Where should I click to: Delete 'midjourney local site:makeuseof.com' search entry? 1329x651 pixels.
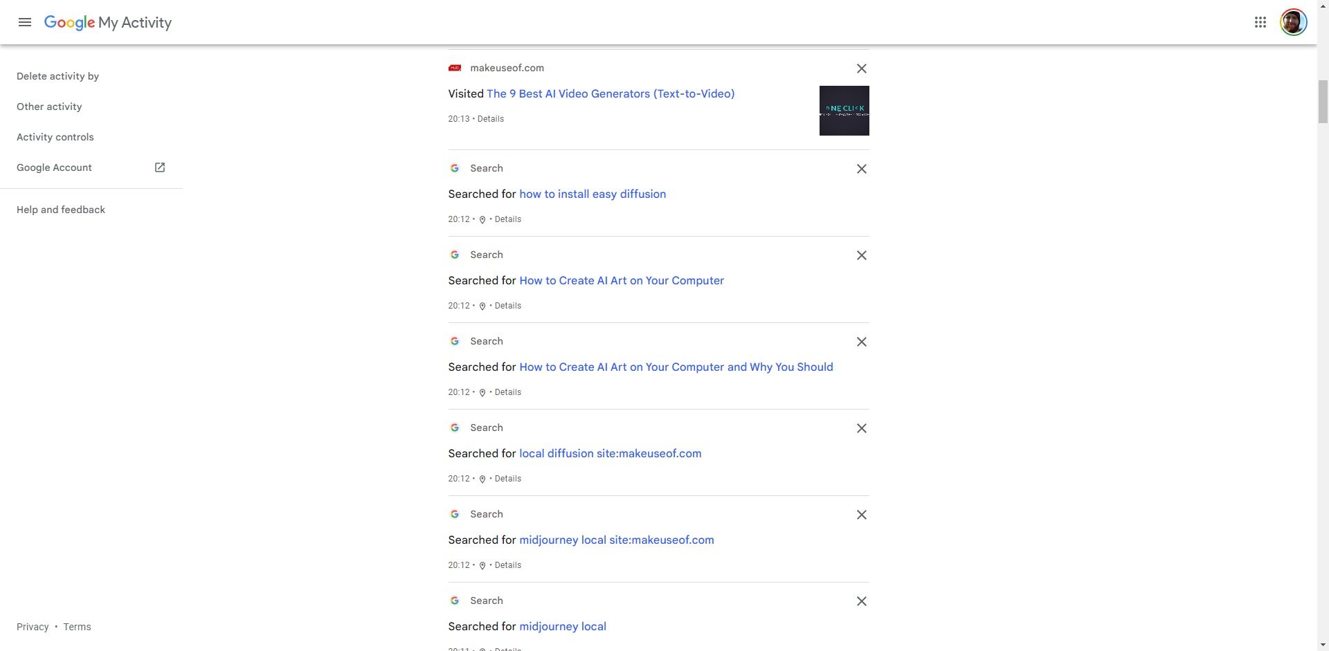coord(862,515)
